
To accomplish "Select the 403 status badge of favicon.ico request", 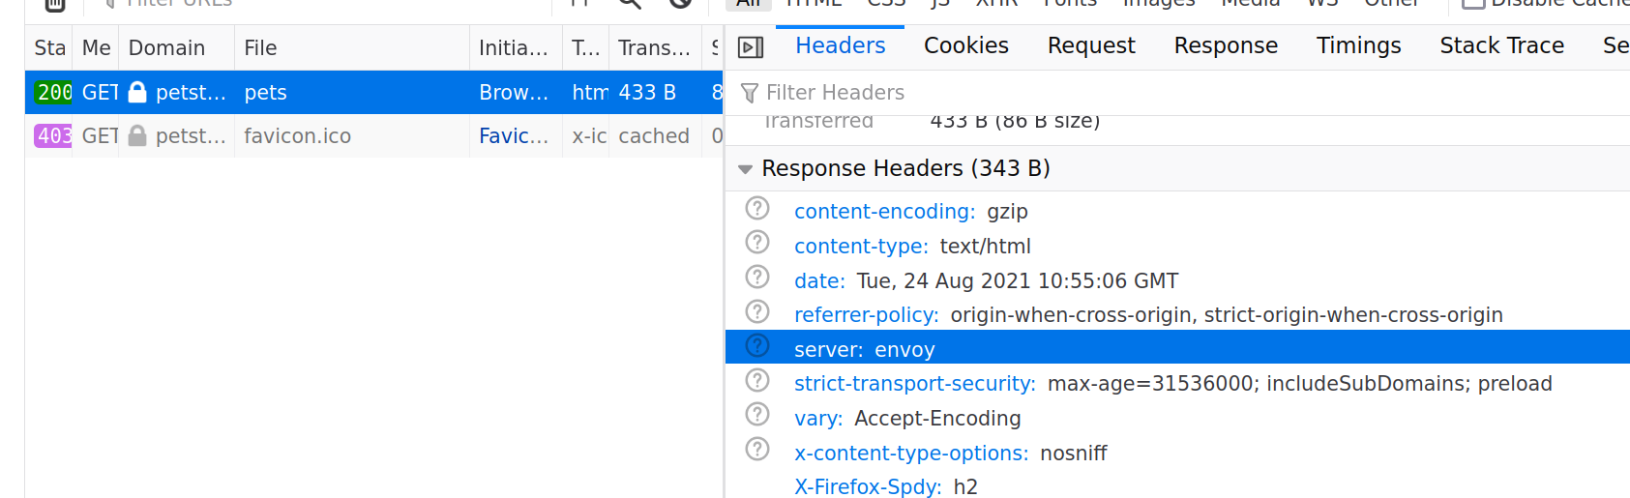I will pyautogui.click(x=54, y=136).
